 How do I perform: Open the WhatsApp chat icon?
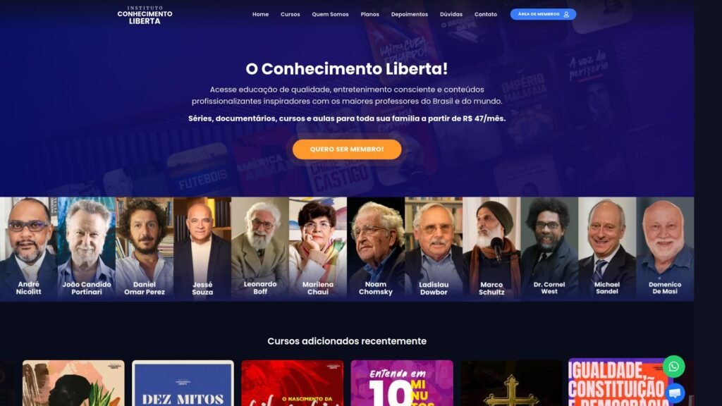click(673, 367)
